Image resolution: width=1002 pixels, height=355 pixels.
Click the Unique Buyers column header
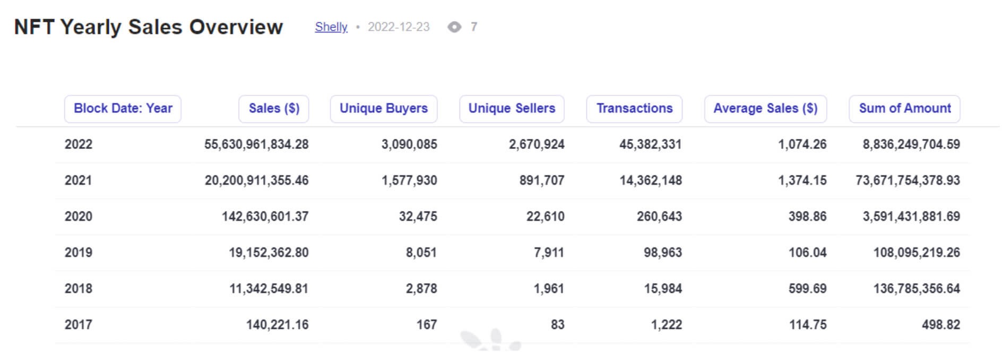383,109
